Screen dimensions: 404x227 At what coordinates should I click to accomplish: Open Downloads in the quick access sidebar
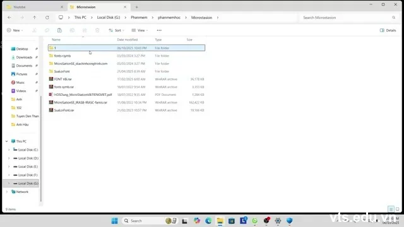(x=24, y=57)
